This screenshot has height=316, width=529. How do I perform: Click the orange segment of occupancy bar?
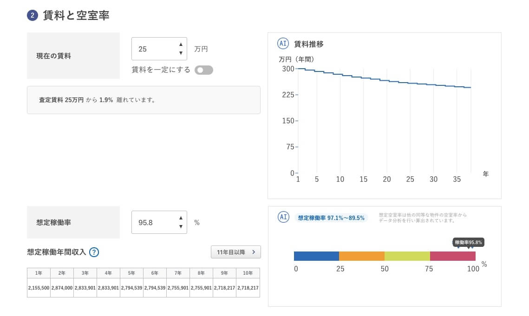click(x=362, y=256)
